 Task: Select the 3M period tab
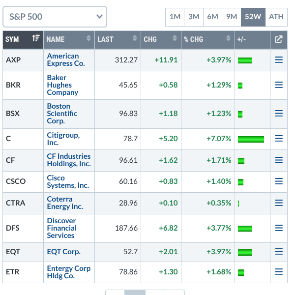tap(194, 17)
